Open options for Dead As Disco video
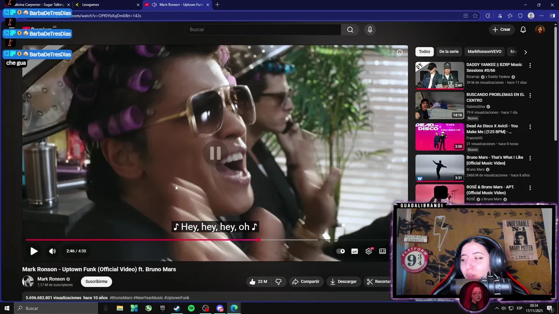The height and width of the screenshot is (314, 559). coord(530,126)
